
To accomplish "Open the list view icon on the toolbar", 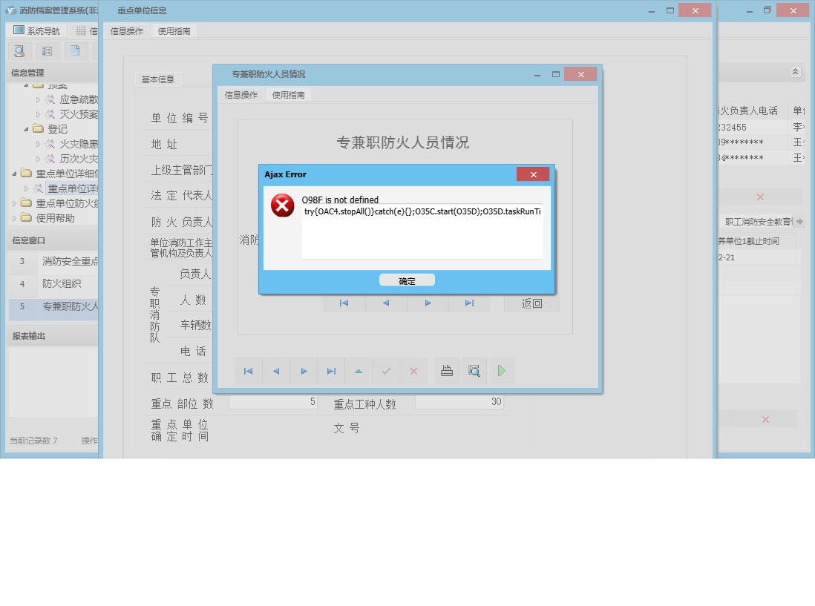I will [x=47, y=51].
